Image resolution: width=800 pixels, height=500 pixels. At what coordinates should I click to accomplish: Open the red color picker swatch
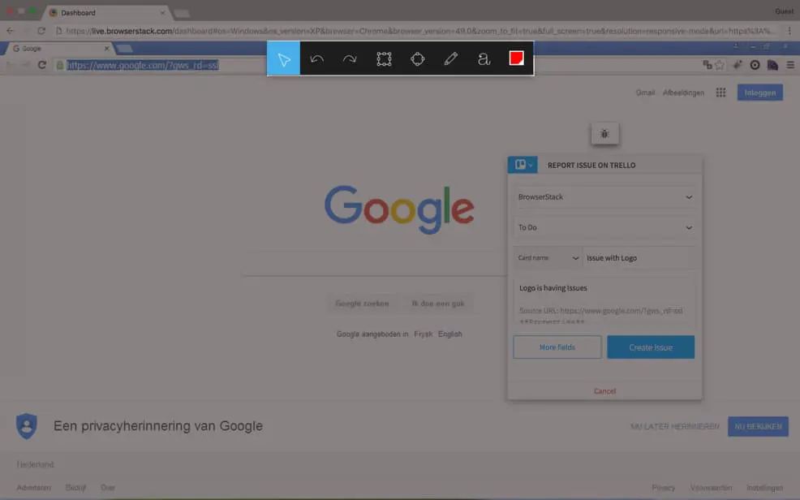[516, 58]
